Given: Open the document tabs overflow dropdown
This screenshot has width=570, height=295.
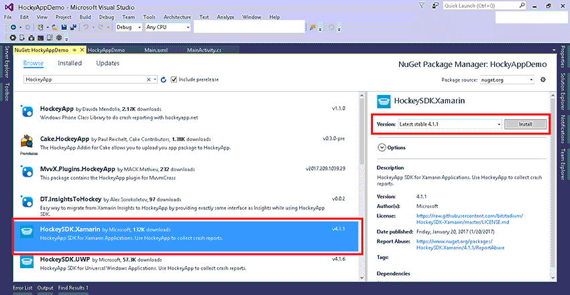Looking at the screenshot, I should tap(554, 50).
